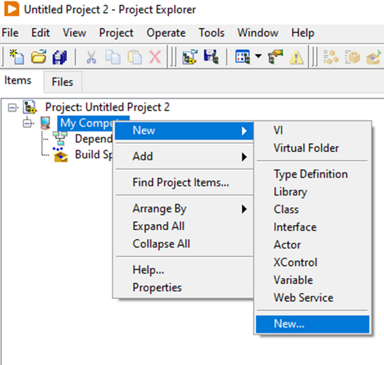The width and height of the screenshot is (384, 365).
Task: Select Interface from the New submenu
Action: tap(312, 227)
